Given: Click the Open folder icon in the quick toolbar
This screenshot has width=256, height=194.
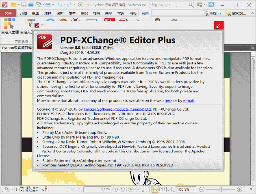Looking at the screenshot, I should [x=14, y=5].
